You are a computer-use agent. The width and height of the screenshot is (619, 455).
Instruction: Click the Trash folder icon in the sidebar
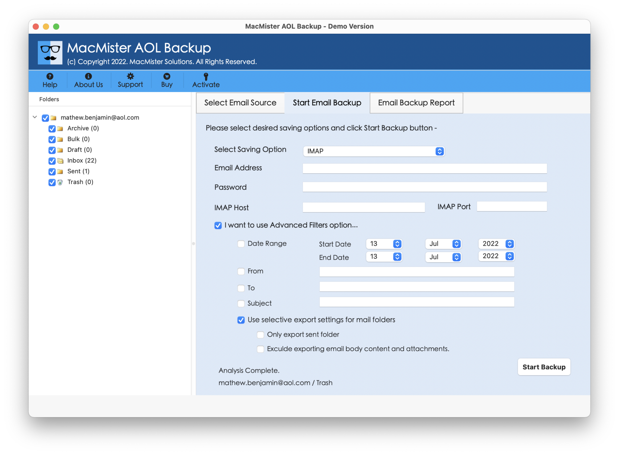pos(60,182)
